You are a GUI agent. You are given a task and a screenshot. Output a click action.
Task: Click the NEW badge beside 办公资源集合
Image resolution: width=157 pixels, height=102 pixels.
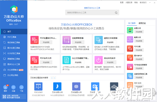click(x=21, y=70)
